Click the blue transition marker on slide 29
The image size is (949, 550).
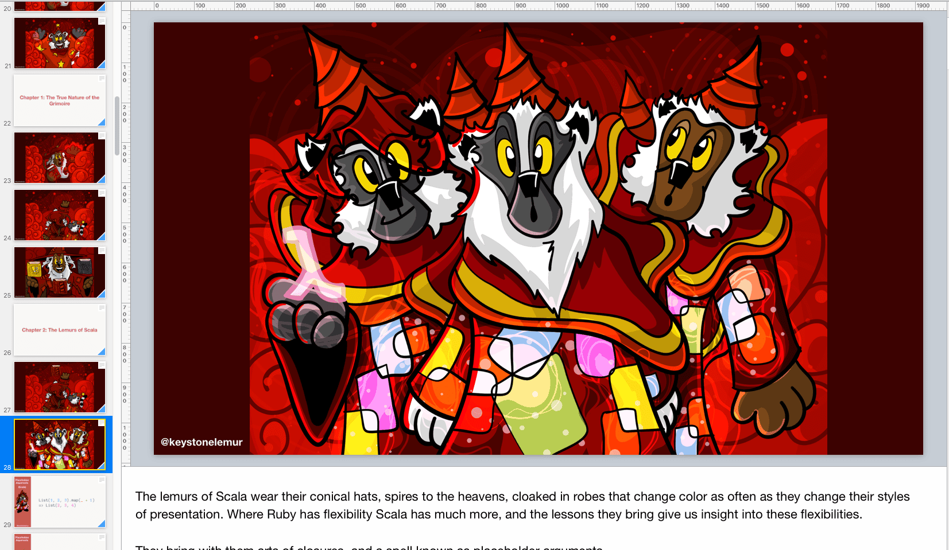[x=102, y=524]
